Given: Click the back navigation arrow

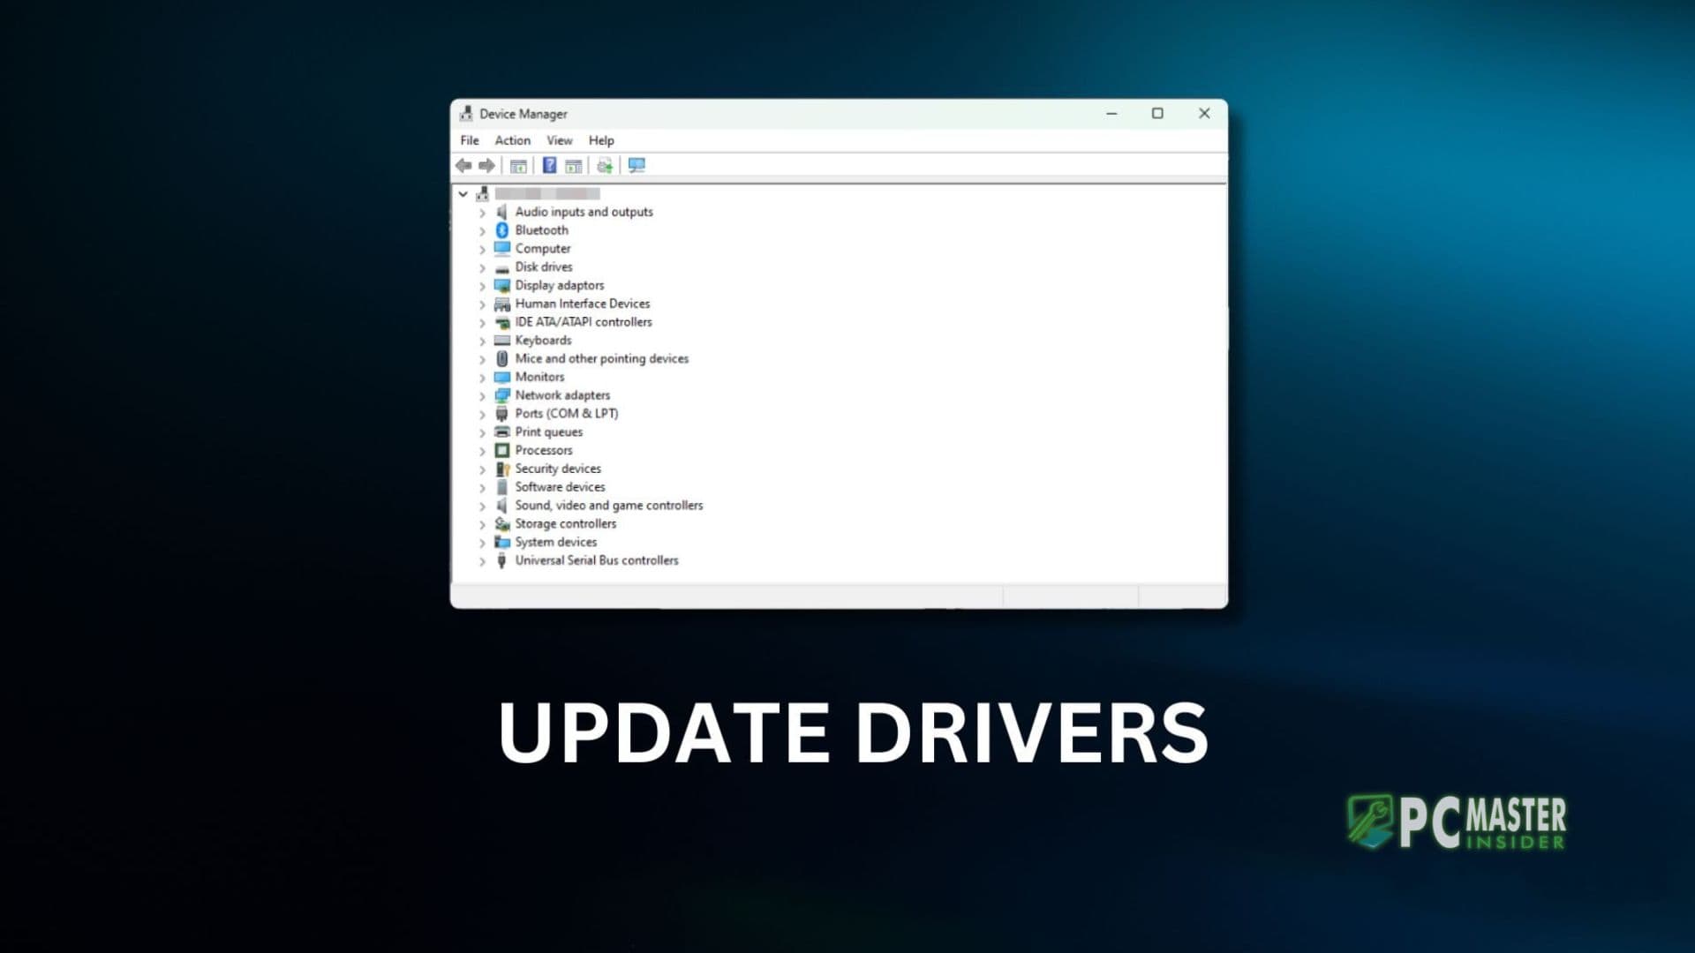Looking at the screenshot, I should pos(465,166).
